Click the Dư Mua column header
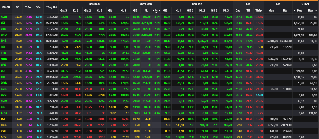 pyautogui.click(x=271, y=10)
